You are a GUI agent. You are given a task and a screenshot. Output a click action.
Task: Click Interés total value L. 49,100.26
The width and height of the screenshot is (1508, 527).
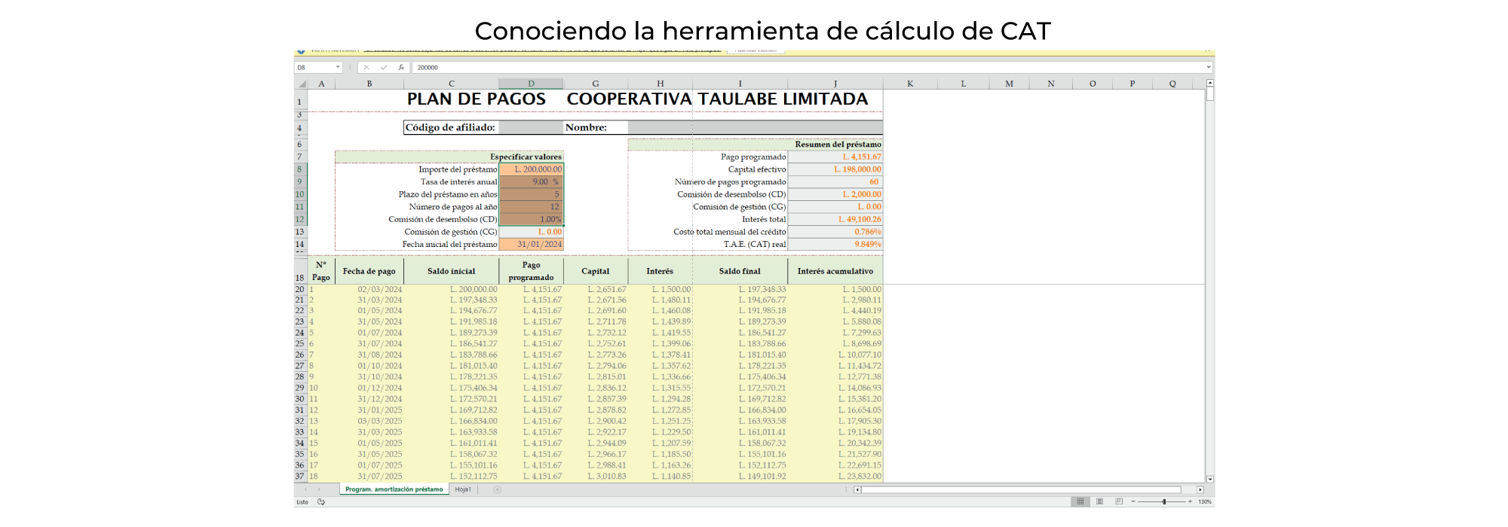[835, 219]
